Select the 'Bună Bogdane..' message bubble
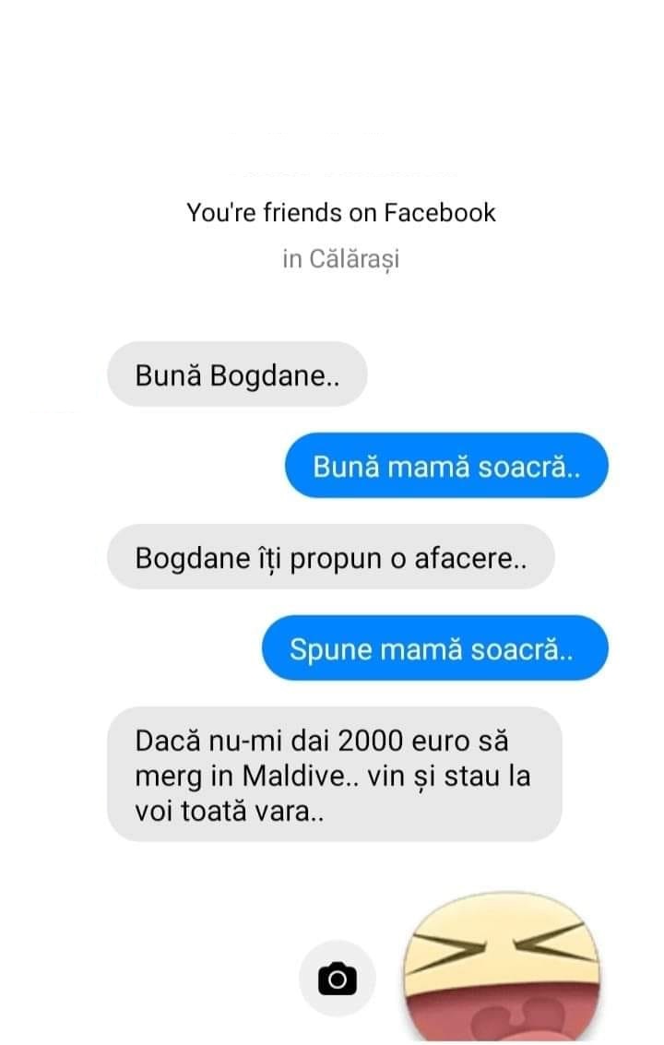 click(237, 374)
